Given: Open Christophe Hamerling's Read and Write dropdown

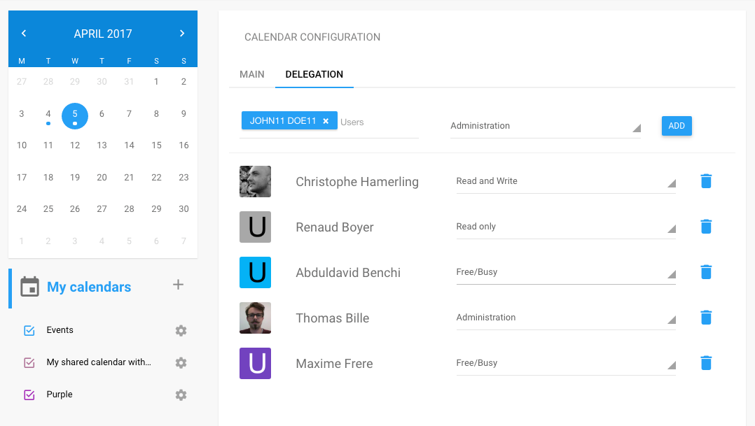Looking at the screenshot, I should 565,182.
